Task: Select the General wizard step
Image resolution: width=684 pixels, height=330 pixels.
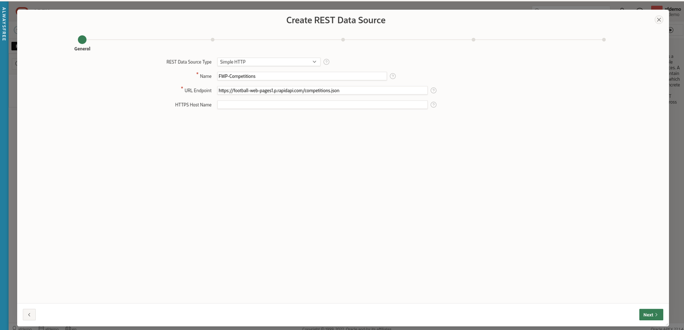Action: point(82,40)
